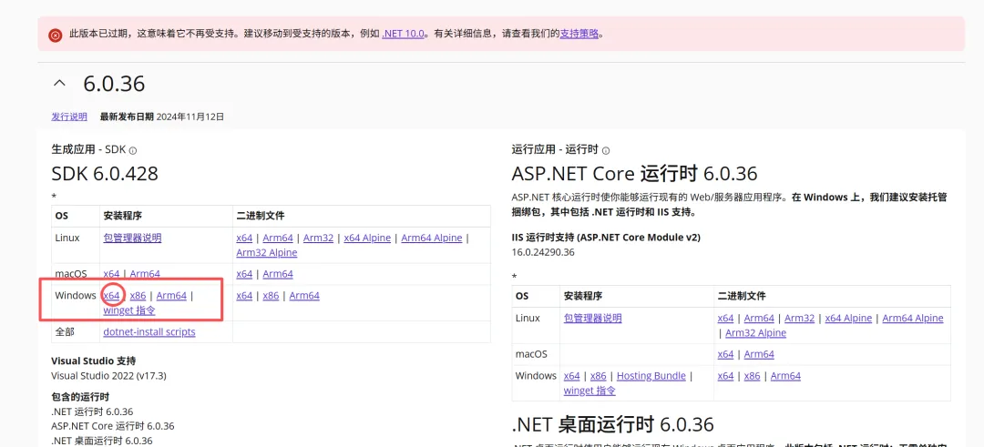Viewport: 984px width, 447px height.
Task: Open SDK Windows winget 指令 link
Action: [x=129, y=310]
